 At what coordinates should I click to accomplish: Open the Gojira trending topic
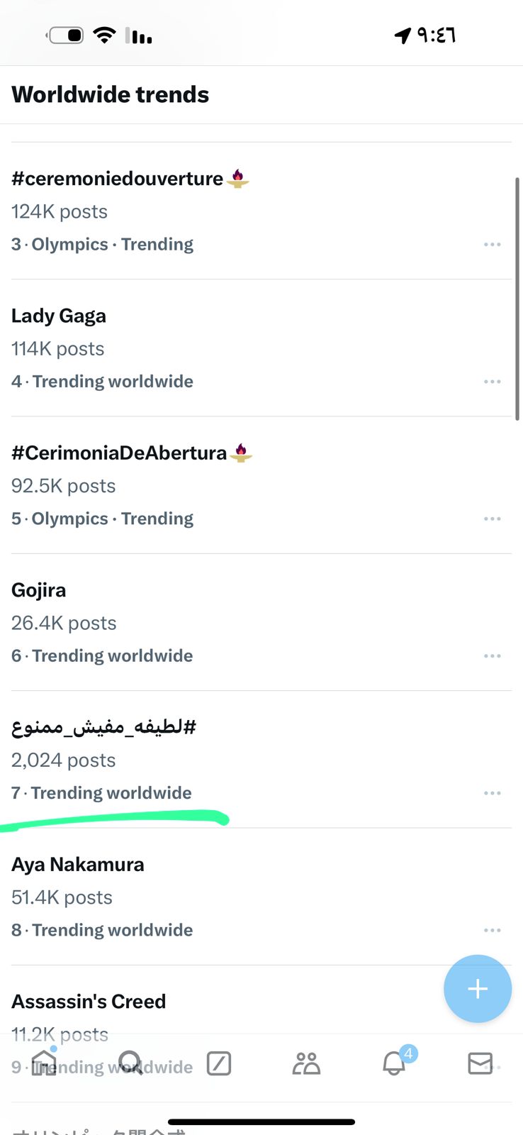click(39, 590)
